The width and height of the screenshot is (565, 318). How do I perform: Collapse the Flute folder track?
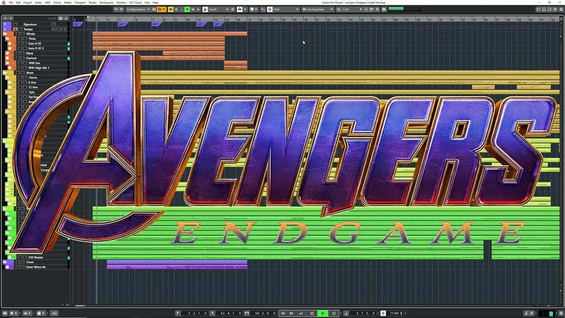click(8, 39)
